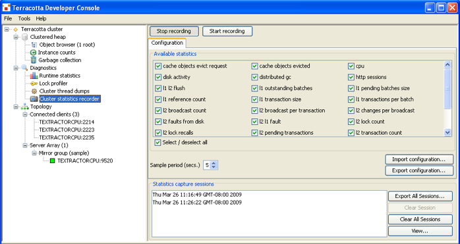
Task: Click the Garbage collection trash icon
Action: [34, 60]
